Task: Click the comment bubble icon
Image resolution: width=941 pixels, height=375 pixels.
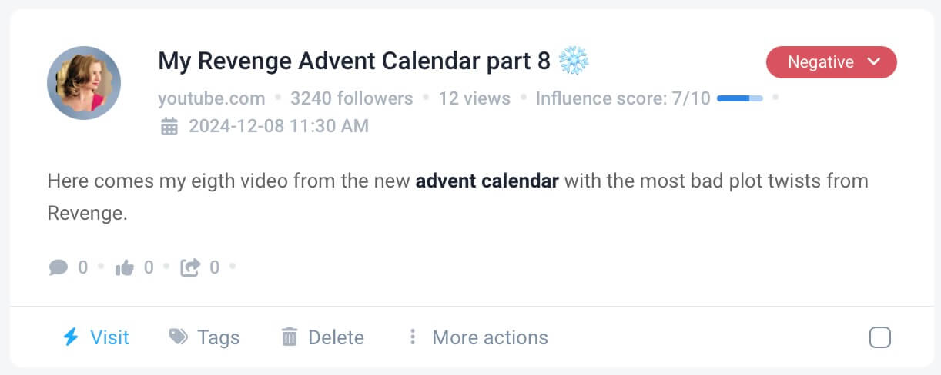Action: (58, 267)
